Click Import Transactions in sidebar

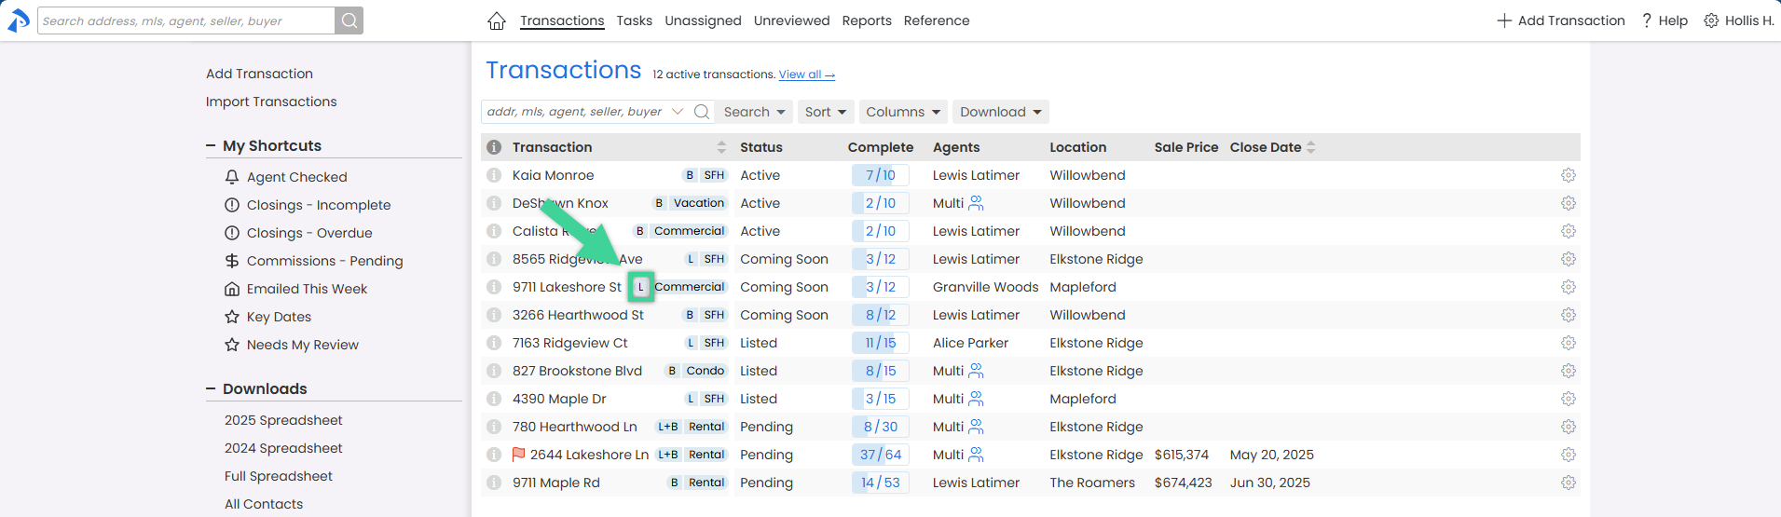tap(271, 102)
